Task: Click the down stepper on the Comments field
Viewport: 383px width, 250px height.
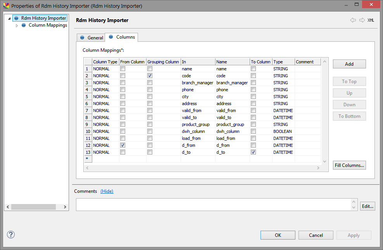Action: pyautogui.click(x=353, y=208)
